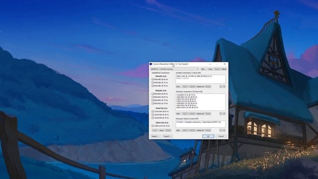Click Delete all under Extension blocks
Image resolution: width=318 pixels, height=179 pixels.
tap(200, 130)
